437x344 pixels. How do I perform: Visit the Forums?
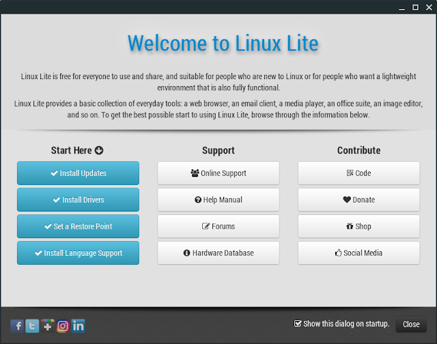pyautogui.click(x=218, y=226)
